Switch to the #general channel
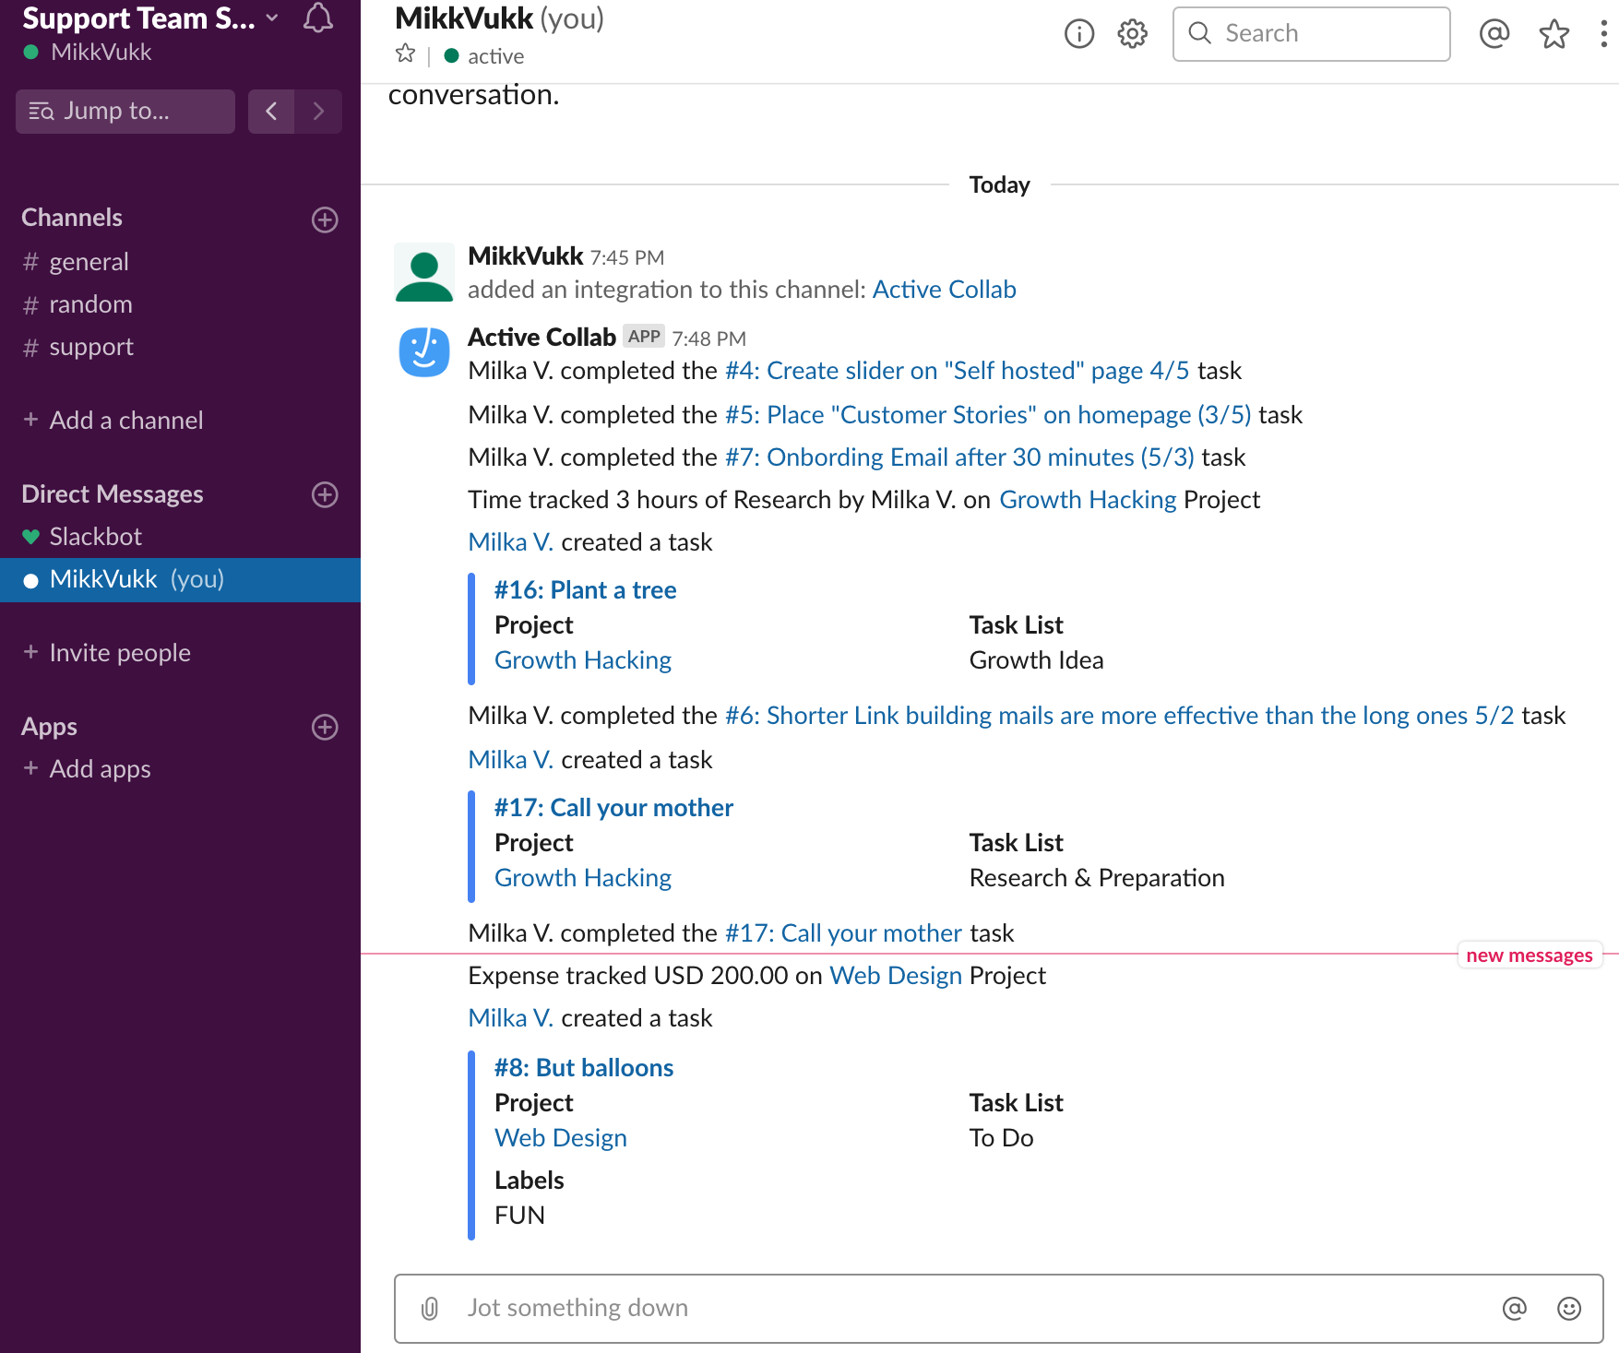 tap(89, 262)
